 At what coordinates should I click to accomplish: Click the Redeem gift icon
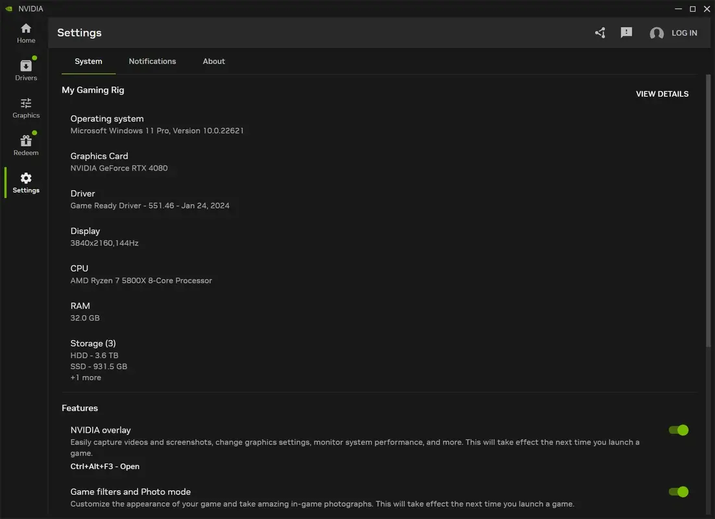(26, 143)
